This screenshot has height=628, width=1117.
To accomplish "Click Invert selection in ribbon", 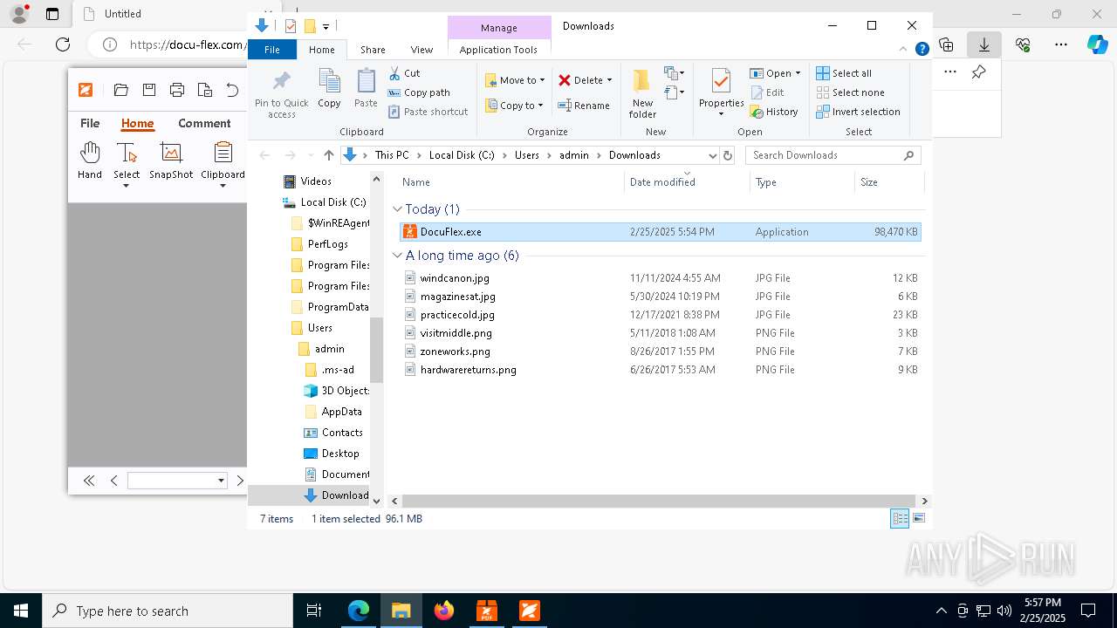I will point(858,112).
